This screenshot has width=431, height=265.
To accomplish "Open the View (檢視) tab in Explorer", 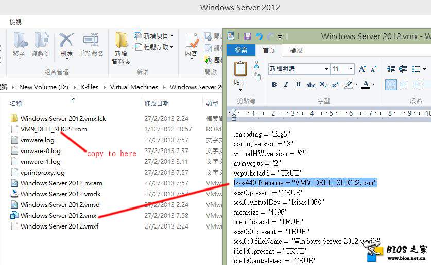I will (15, 22).
